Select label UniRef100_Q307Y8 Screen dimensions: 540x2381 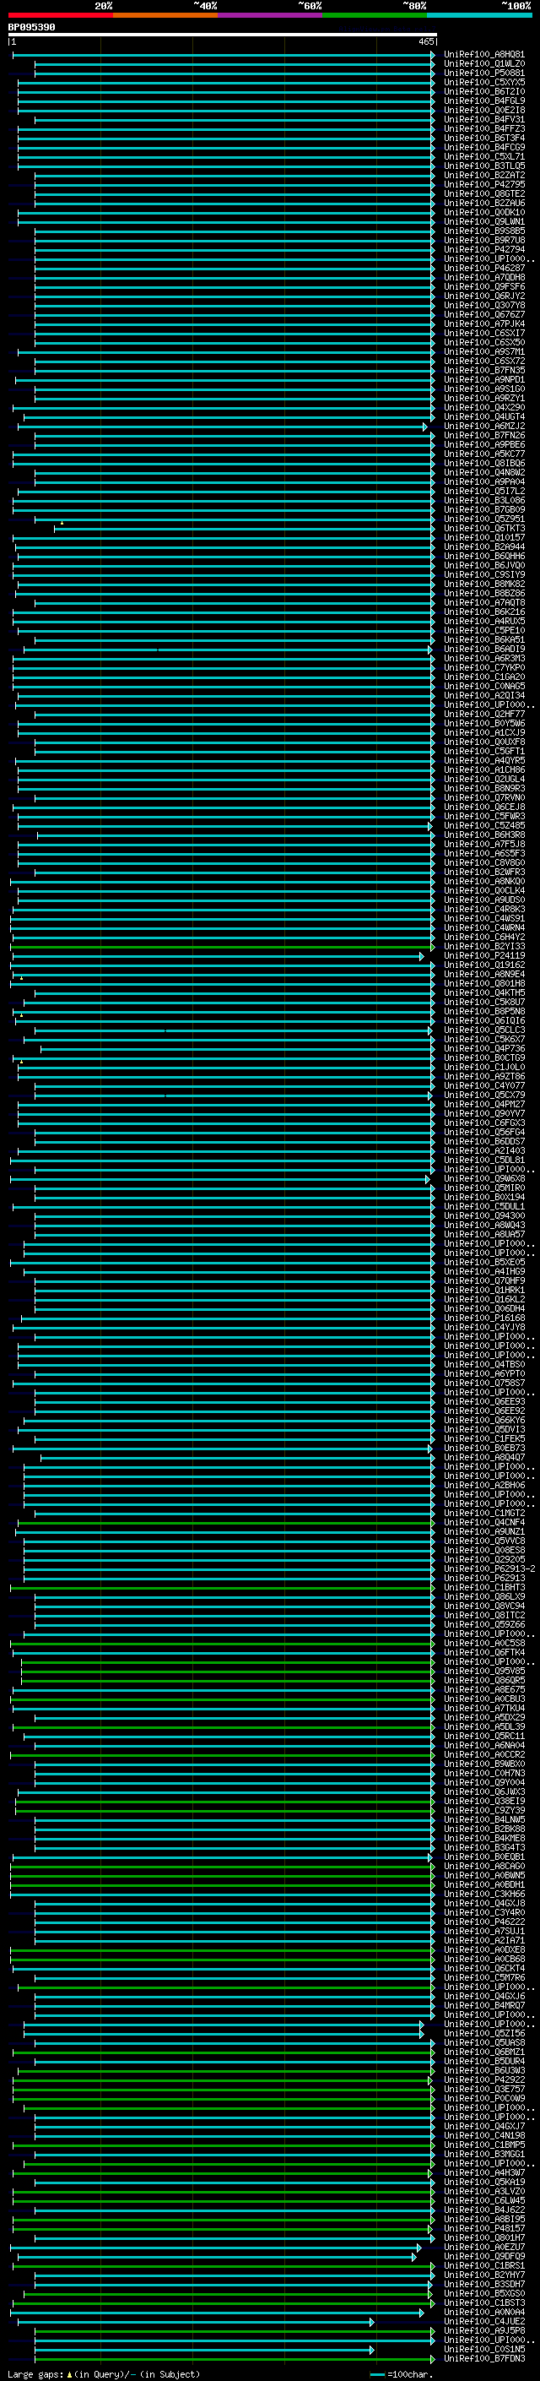coord(484,306)
